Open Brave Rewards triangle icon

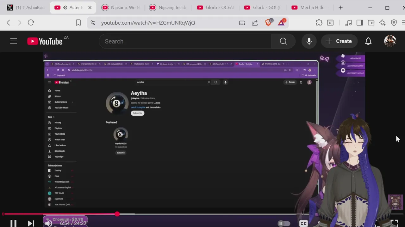(282, 22)
